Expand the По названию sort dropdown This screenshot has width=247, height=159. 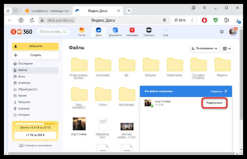(x=204, y=48)
